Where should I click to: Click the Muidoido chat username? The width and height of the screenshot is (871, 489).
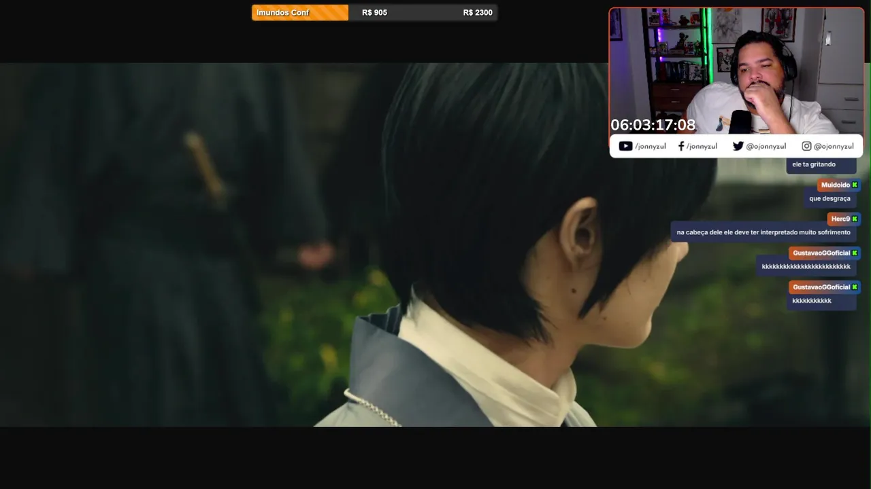click(836, 185)
